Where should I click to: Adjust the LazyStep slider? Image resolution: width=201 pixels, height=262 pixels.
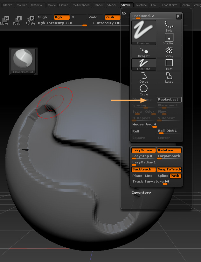point(144,157)
